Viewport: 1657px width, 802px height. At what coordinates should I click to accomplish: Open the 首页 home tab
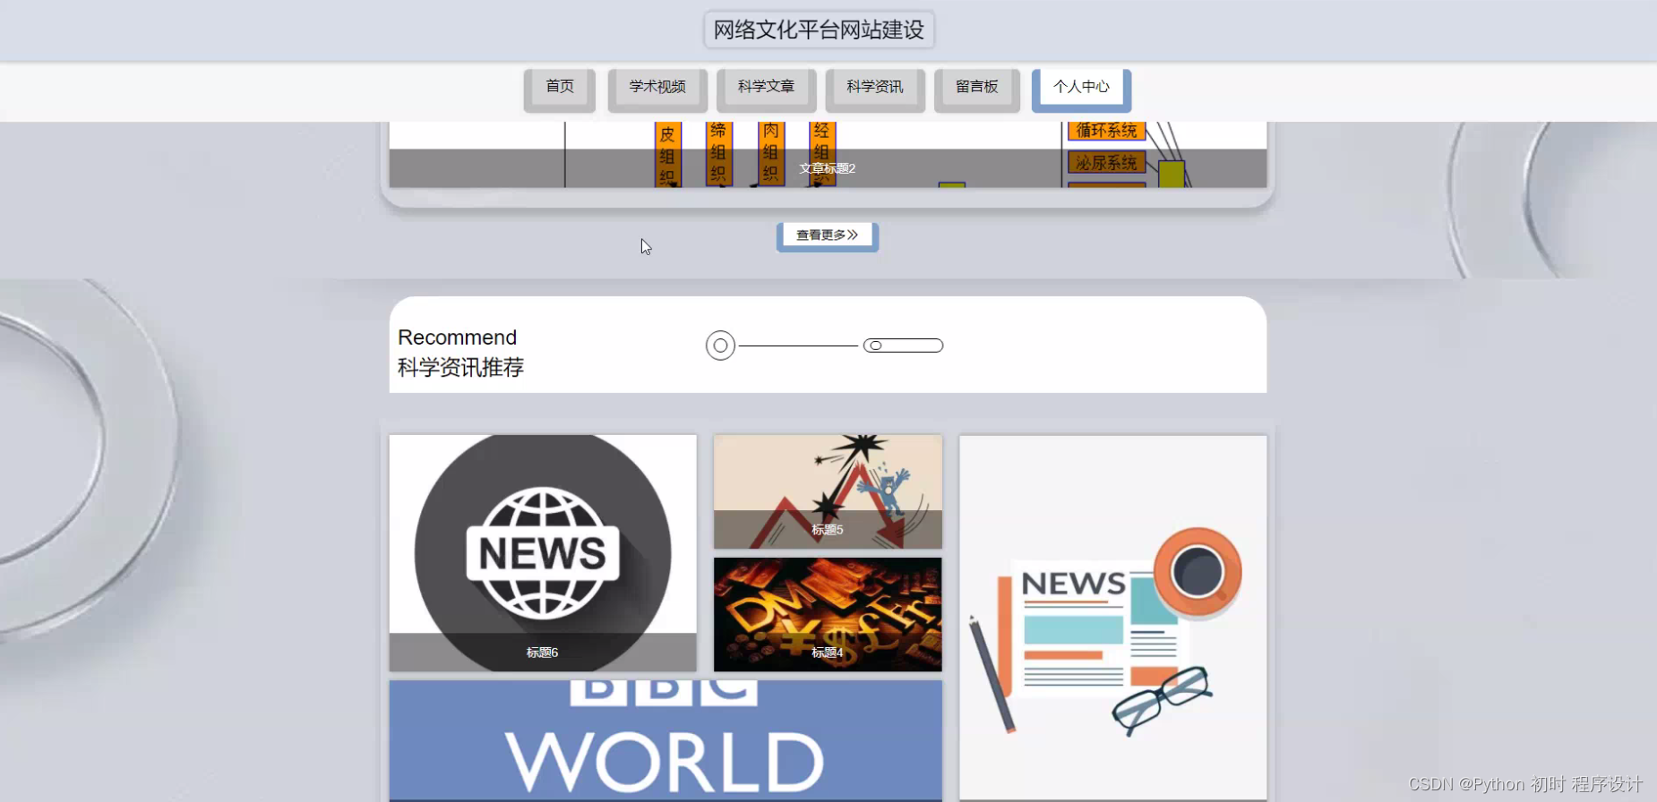point(560,90)
